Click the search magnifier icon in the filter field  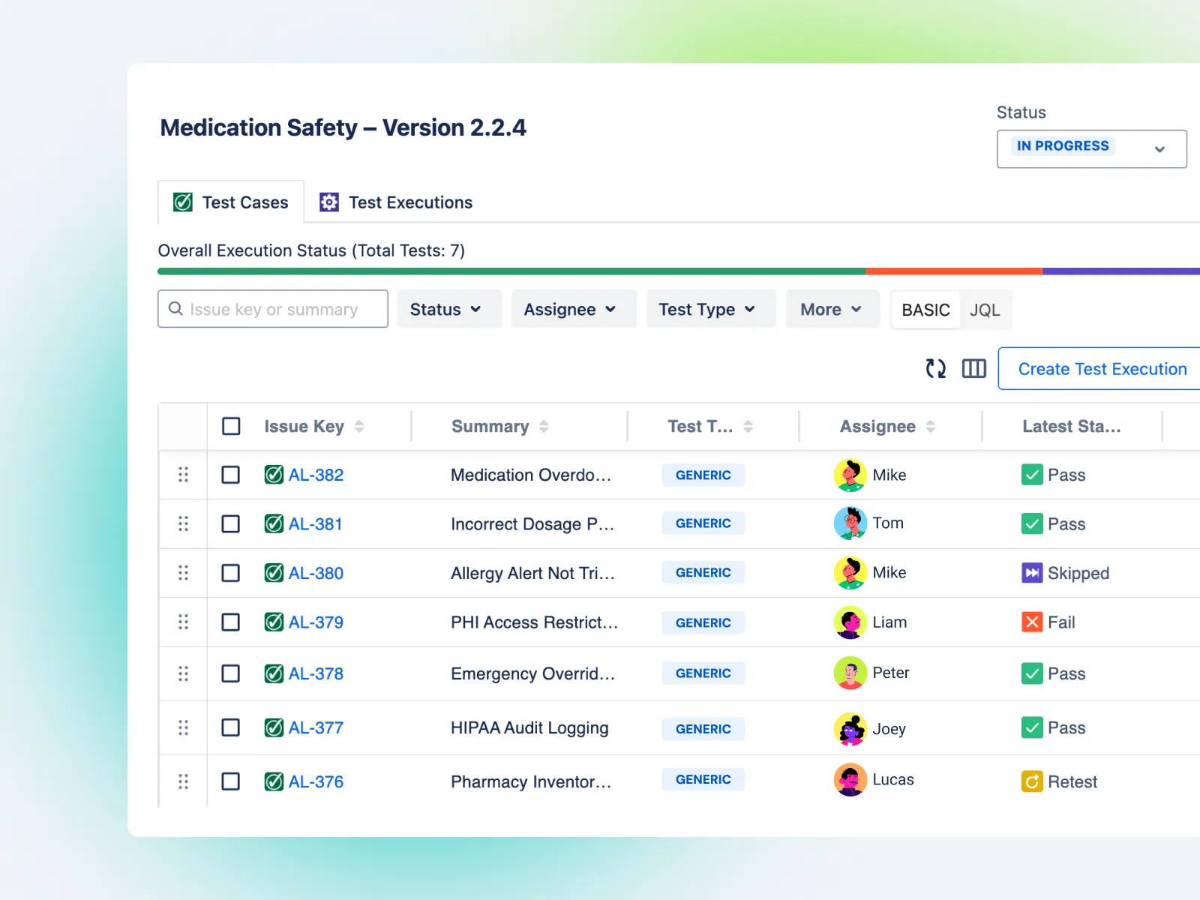coord(176,308)
